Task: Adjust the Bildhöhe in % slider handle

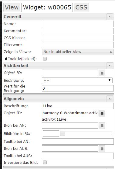Action: [x=63, y=133]
